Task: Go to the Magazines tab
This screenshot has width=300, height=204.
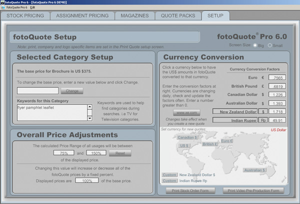Action: [134, 16]
